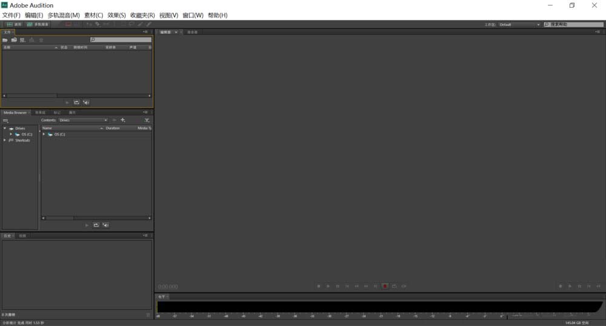Click the add shortcut plus icon

(123, 120)
